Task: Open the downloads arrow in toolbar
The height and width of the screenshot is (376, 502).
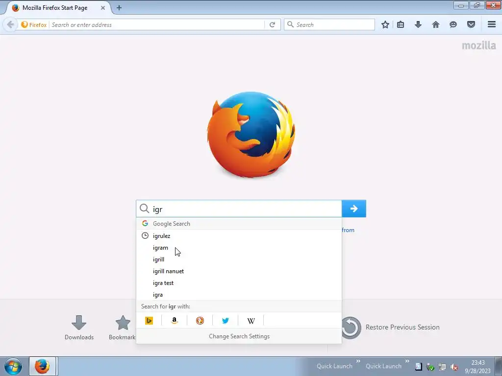Action: coord(418,24)
